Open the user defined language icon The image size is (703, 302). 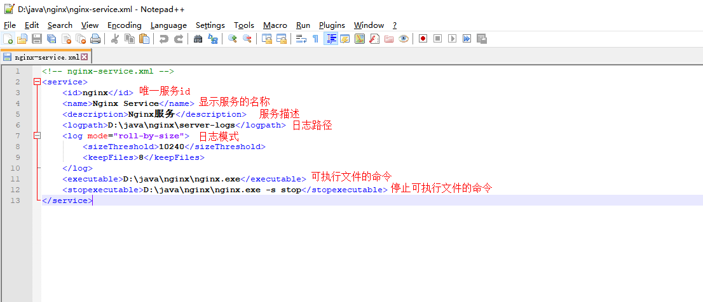(345, 39)
